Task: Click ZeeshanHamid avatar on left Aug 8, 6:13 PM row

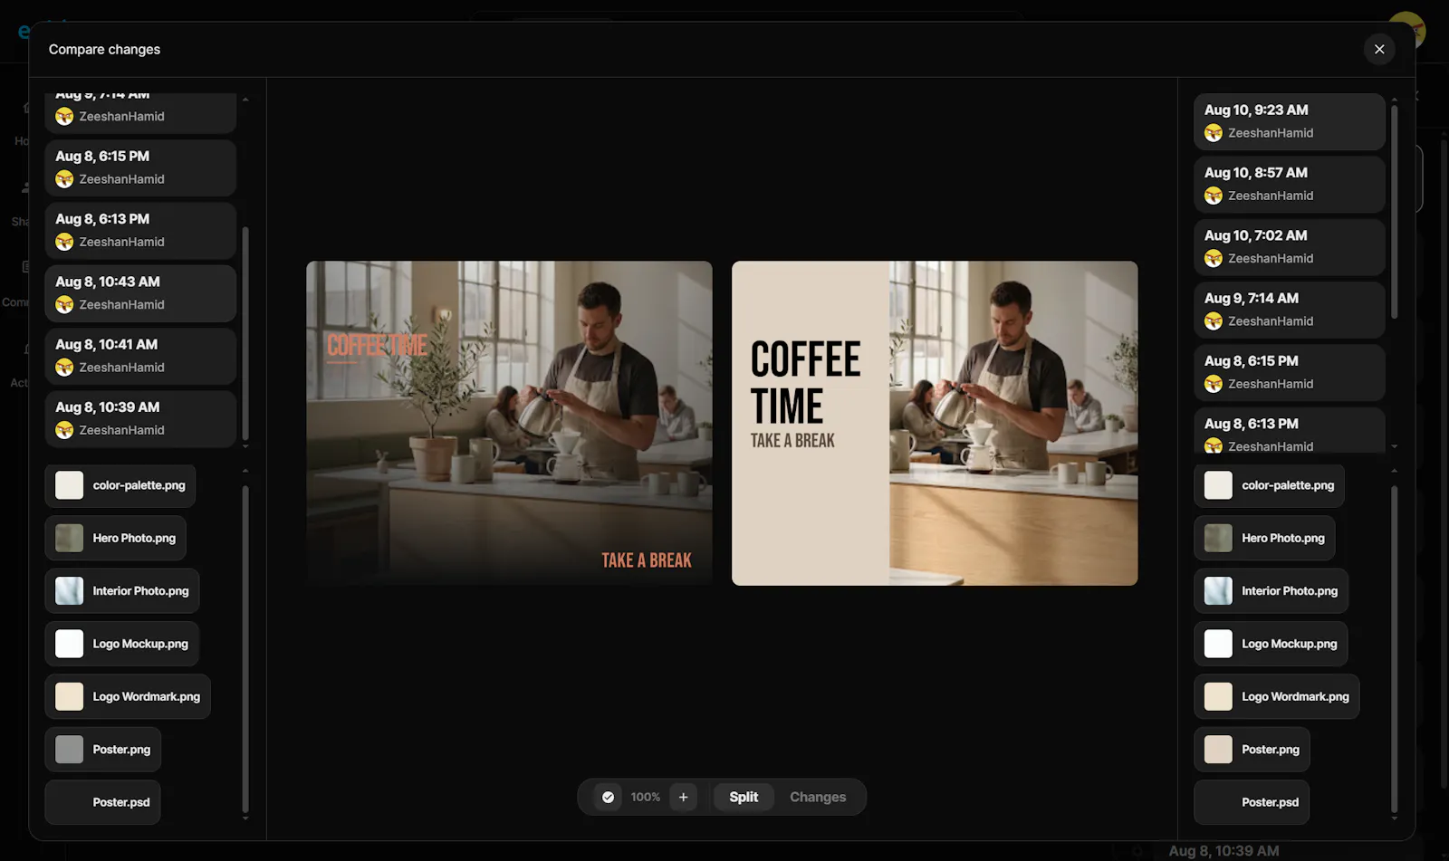Action: (x=64, y=242)
